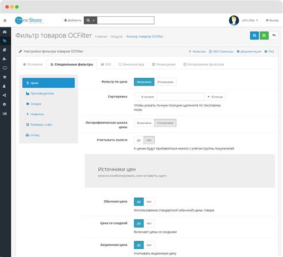Set Фильтр по цене to Отключено
283x257 pixels.
click(165, 82)
